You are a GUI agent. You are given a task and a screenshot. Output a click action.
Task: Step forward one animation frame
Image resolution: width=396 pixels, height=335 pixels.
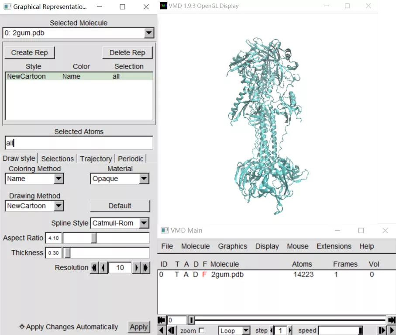[x=382, y=331]
